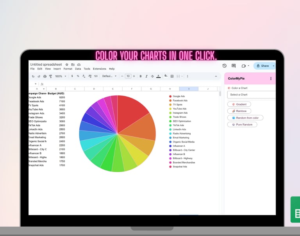Open the View menu
This screenshot has height=236, width=300.
click(x=48, y=69)
